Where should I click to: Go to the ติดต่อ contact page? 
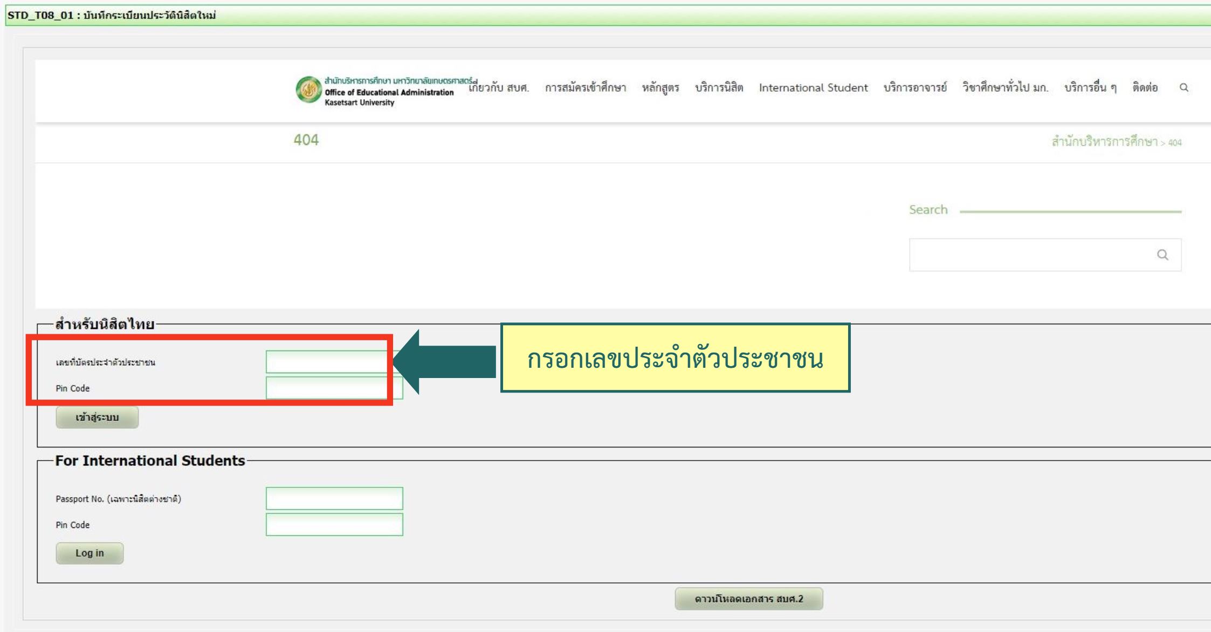point(1145,88)
